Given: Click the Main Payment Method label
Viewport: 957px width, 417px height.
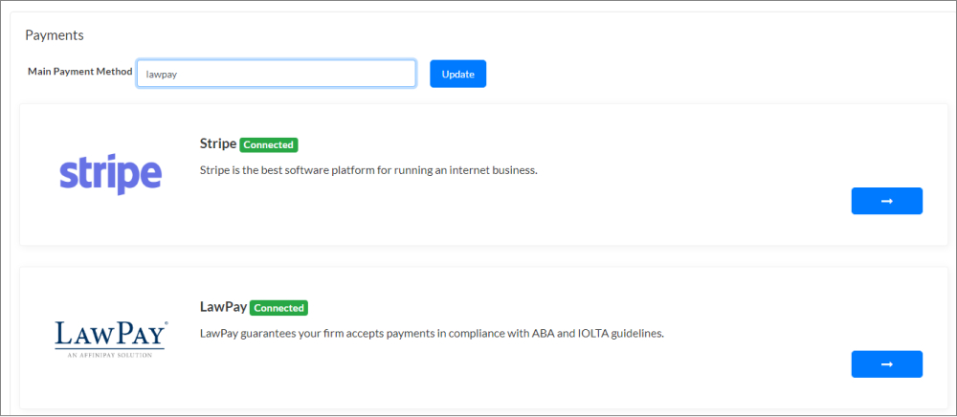Looking at the screenshot, I should coord(80,72).
